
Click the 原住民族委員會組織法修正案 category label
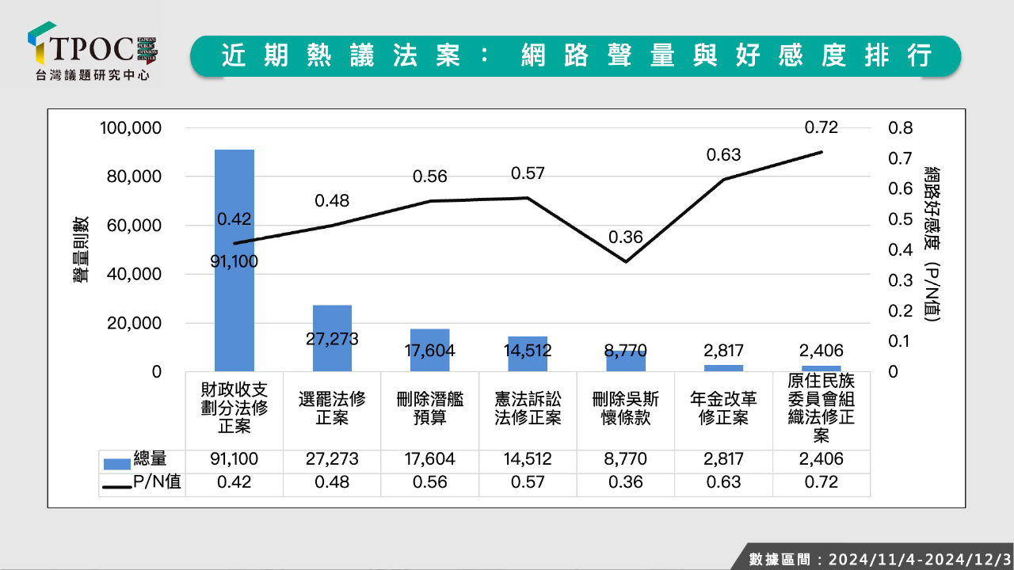coord(821,409)
